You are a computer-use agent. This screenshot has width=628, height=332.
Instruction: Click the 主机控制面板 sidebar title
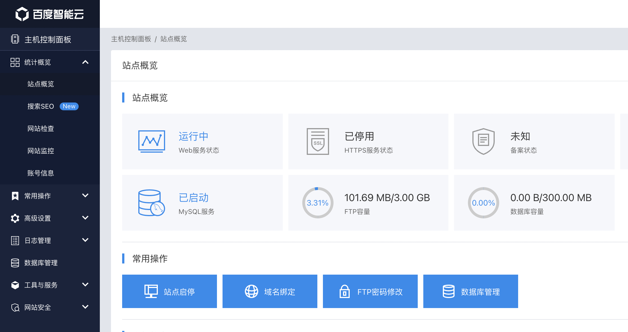[x=48, y=40]
